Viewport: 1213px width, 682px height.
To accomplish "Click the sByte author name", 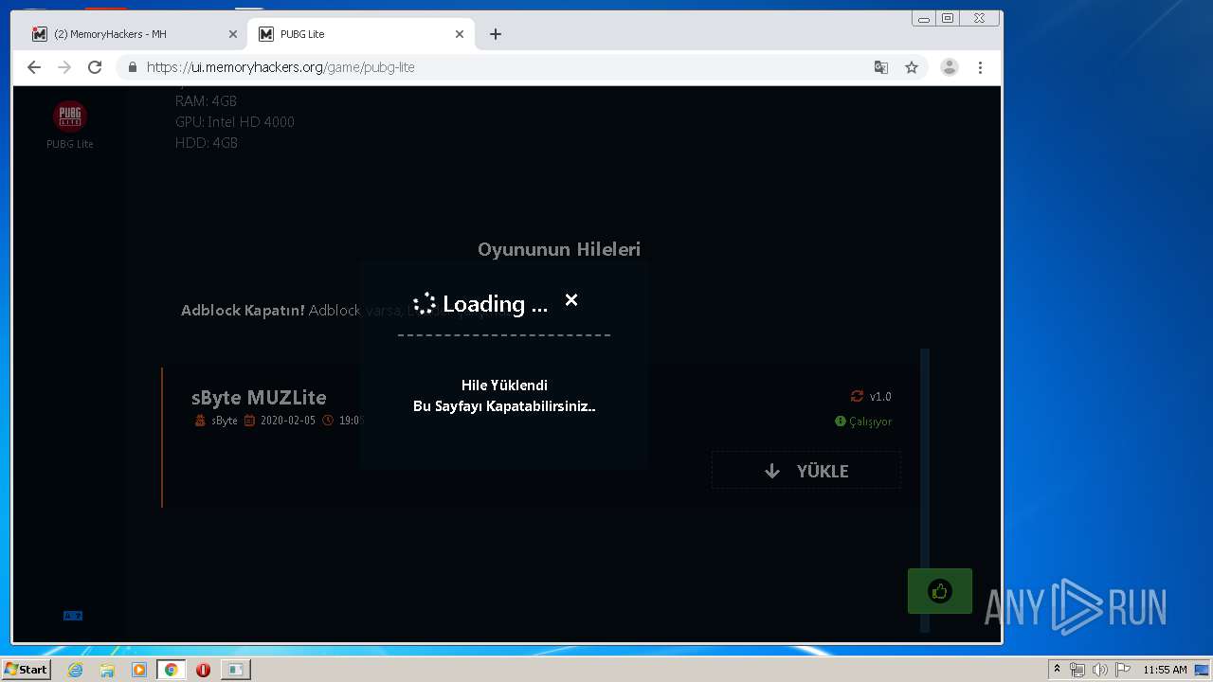I will 225,421.
